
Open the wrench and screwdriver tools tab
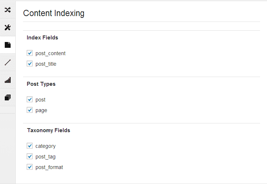point(8,27)
